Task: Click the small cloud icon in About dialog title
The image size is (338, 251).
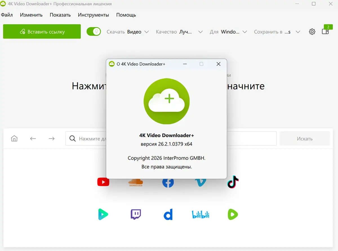Action: click(112, 64)
